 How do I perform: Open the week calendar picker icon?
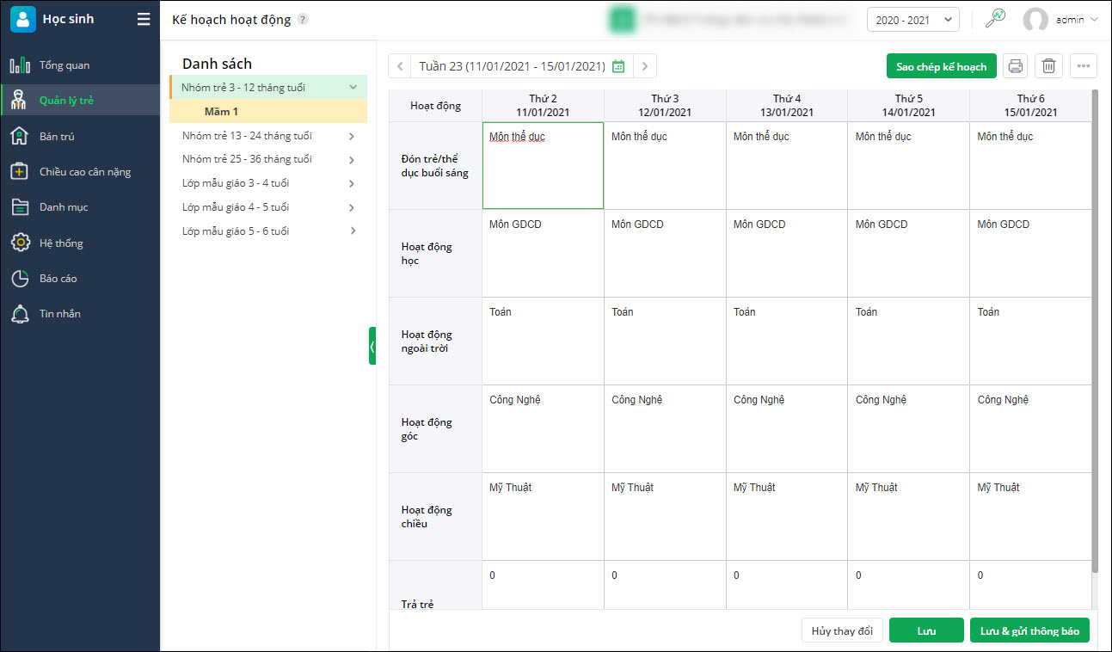(618, 66)
